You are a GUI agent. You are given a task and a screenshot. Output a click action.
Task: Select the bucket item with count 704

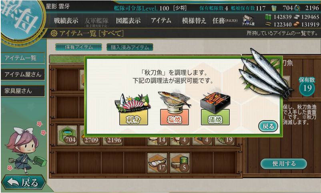click(67, 136)
